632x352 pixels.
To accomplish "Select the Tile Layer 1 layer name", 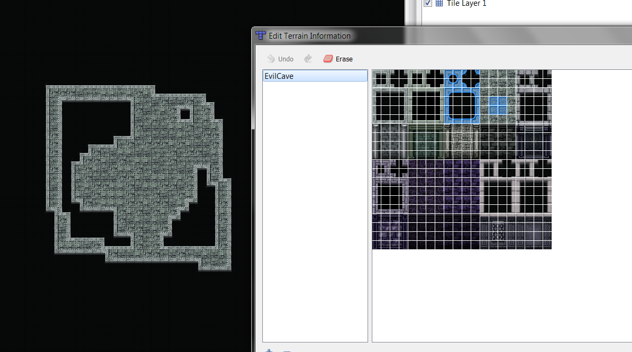I will [467, 4].
